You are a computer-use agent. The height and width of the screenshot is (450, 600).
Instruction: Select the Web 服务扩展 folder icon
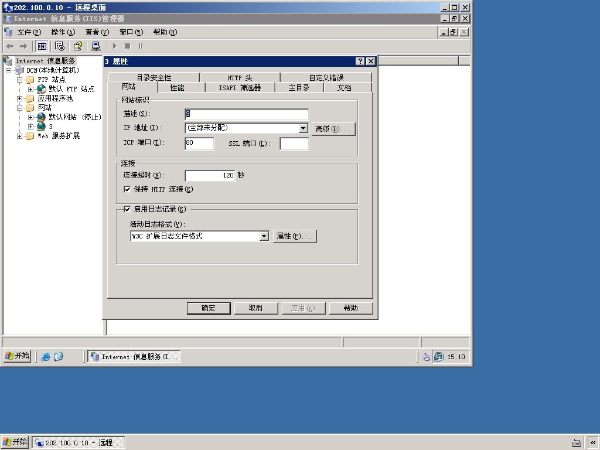[30, 136]
